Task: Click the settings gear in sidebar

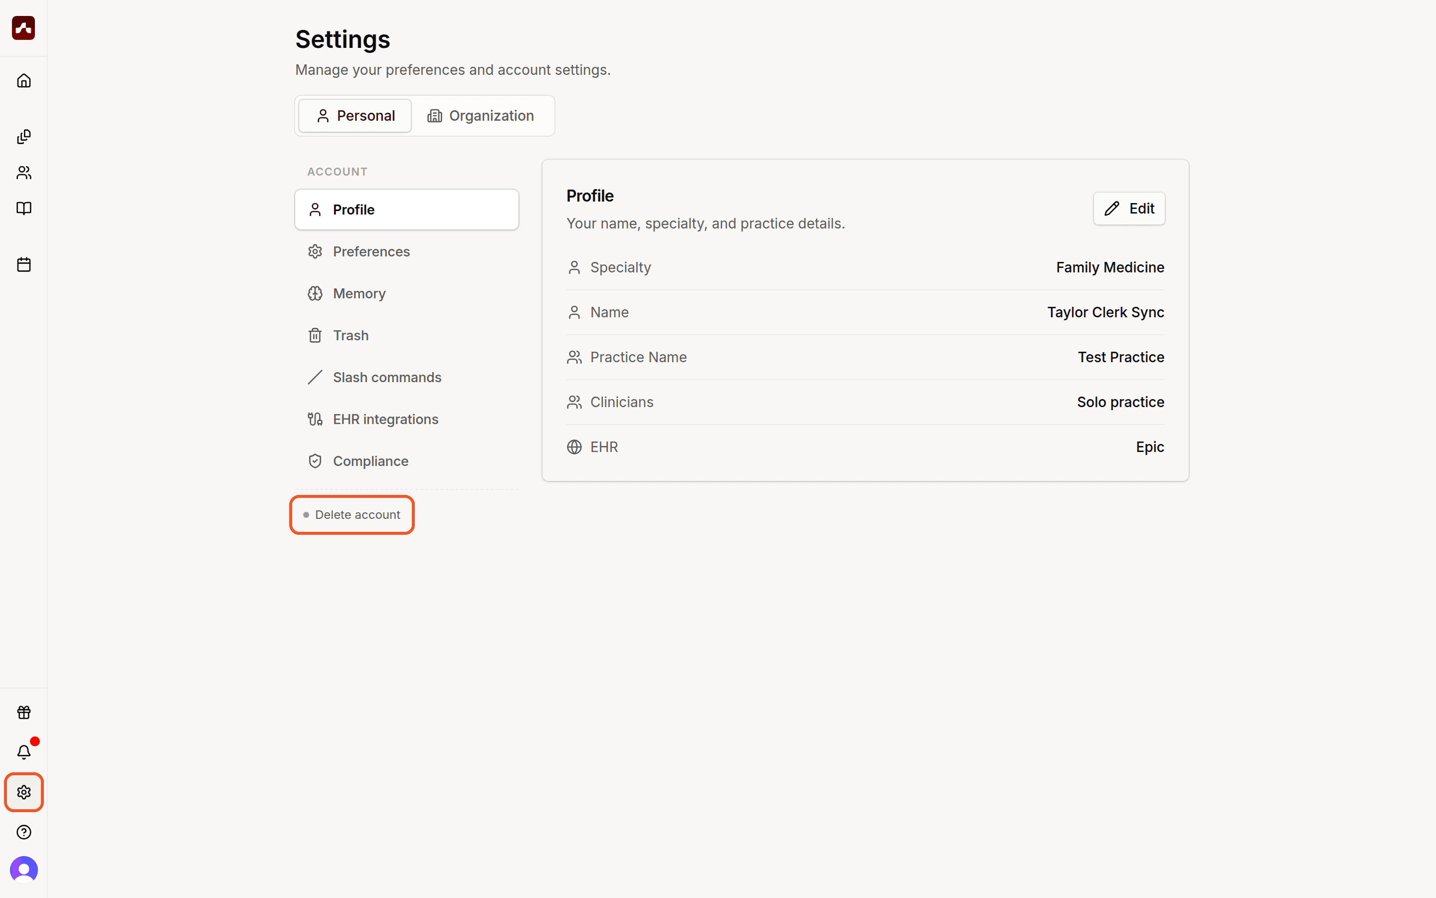Action: click(24, 792)
